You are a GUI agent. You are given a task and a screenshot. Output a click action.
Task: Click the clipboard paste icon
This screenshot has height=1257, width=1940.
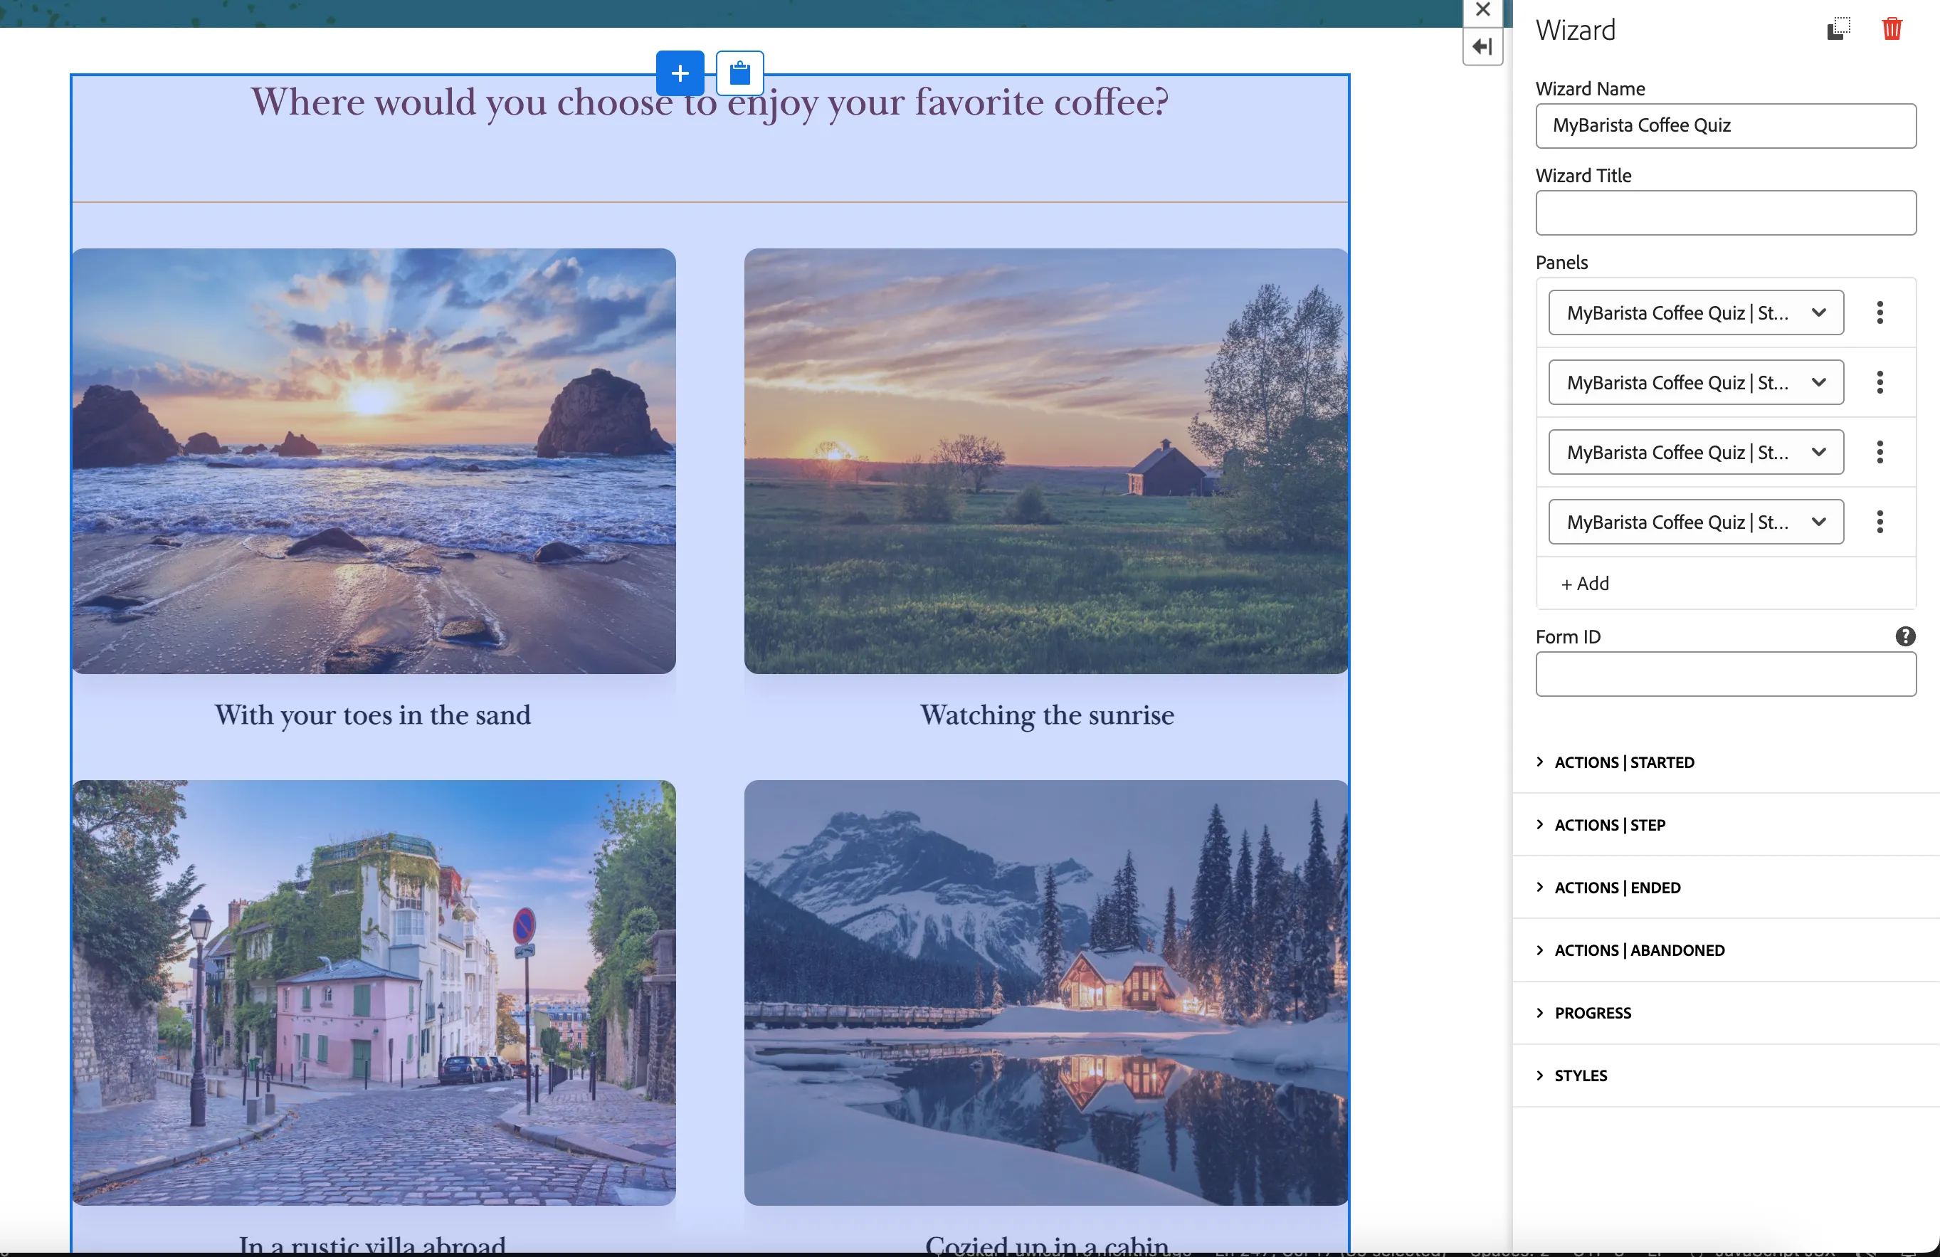pyautogui.click(x=739, y=73)
